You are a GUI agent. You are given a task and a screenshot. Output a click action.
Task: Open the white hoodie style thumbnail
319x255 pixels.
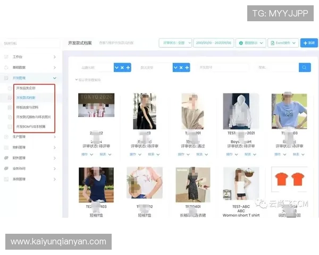click(x=241, y=111)
